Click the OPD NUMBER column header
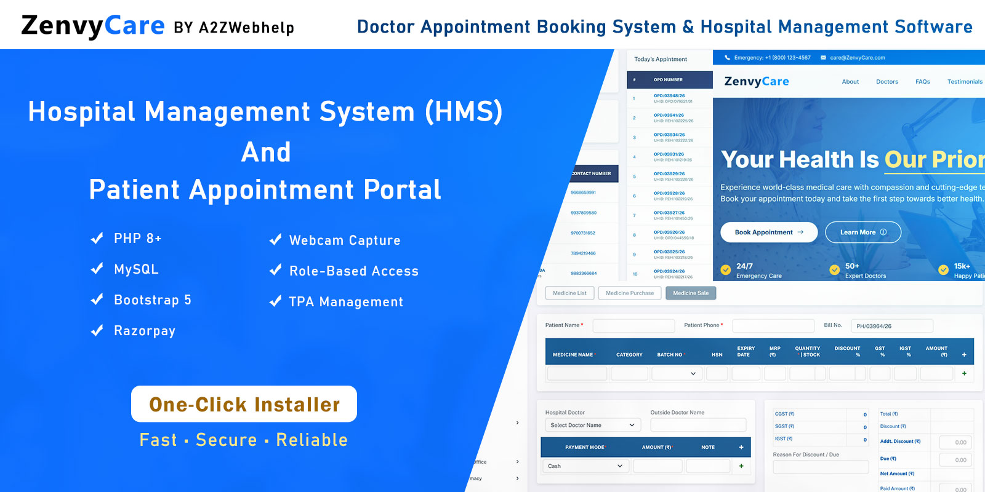Viewport: 985px width, 492px height. [x=668, y=80]
